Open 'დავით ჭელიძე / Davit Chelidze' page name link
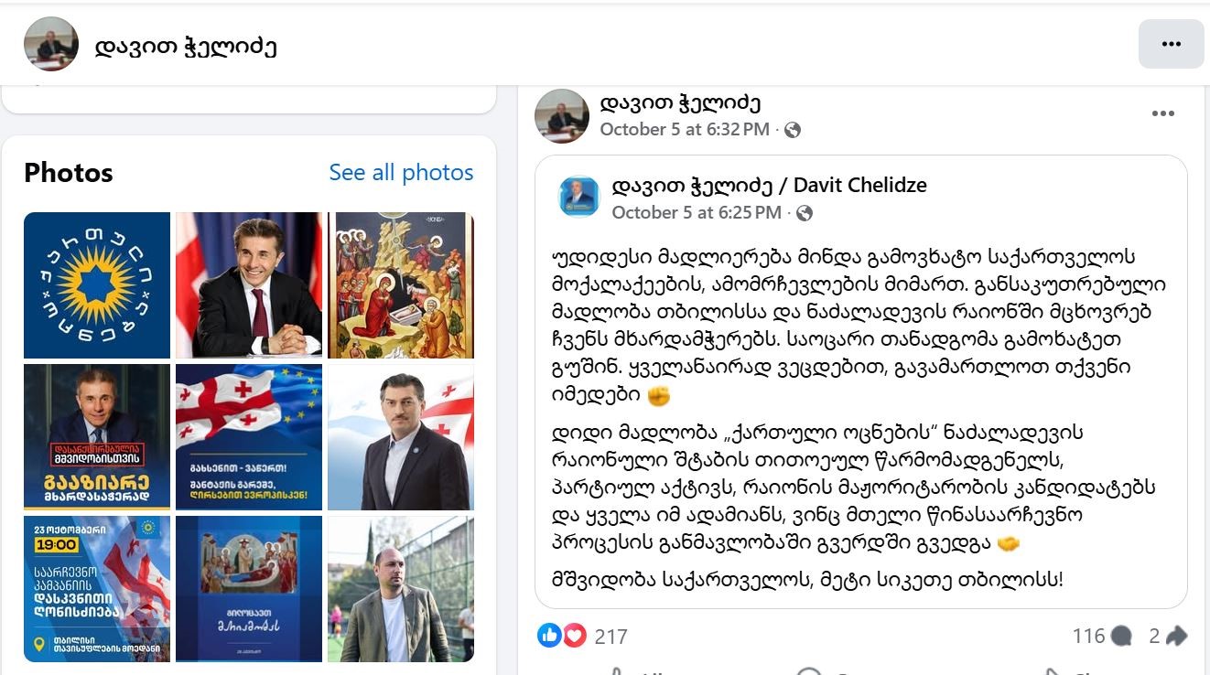The height and width of the screenshot is (675, 1210). click(769, 186)
